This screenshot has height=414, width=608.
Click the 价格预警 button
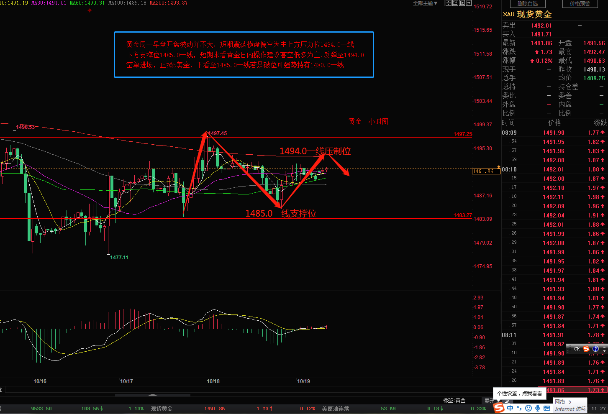click(580, 3)
